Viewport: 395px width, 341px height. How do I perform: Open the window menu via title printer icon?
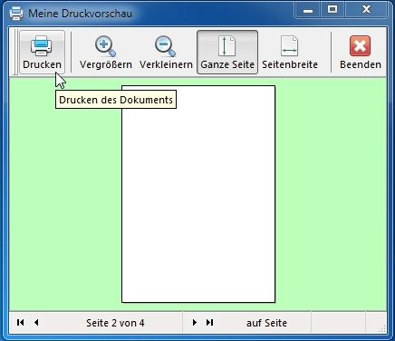click(16, 14)
